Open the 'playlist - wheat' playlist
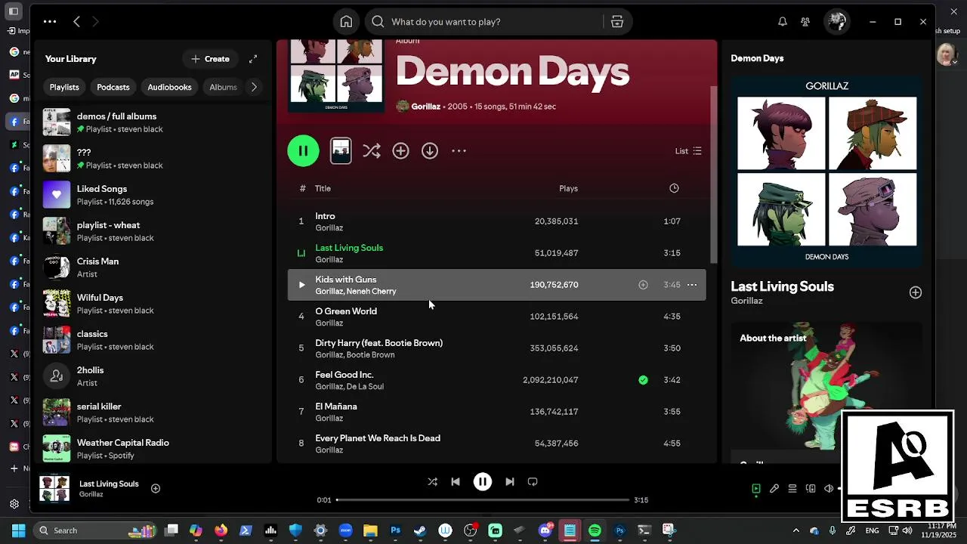The height and width of the screenshot is (544, 967). point(155,231)
